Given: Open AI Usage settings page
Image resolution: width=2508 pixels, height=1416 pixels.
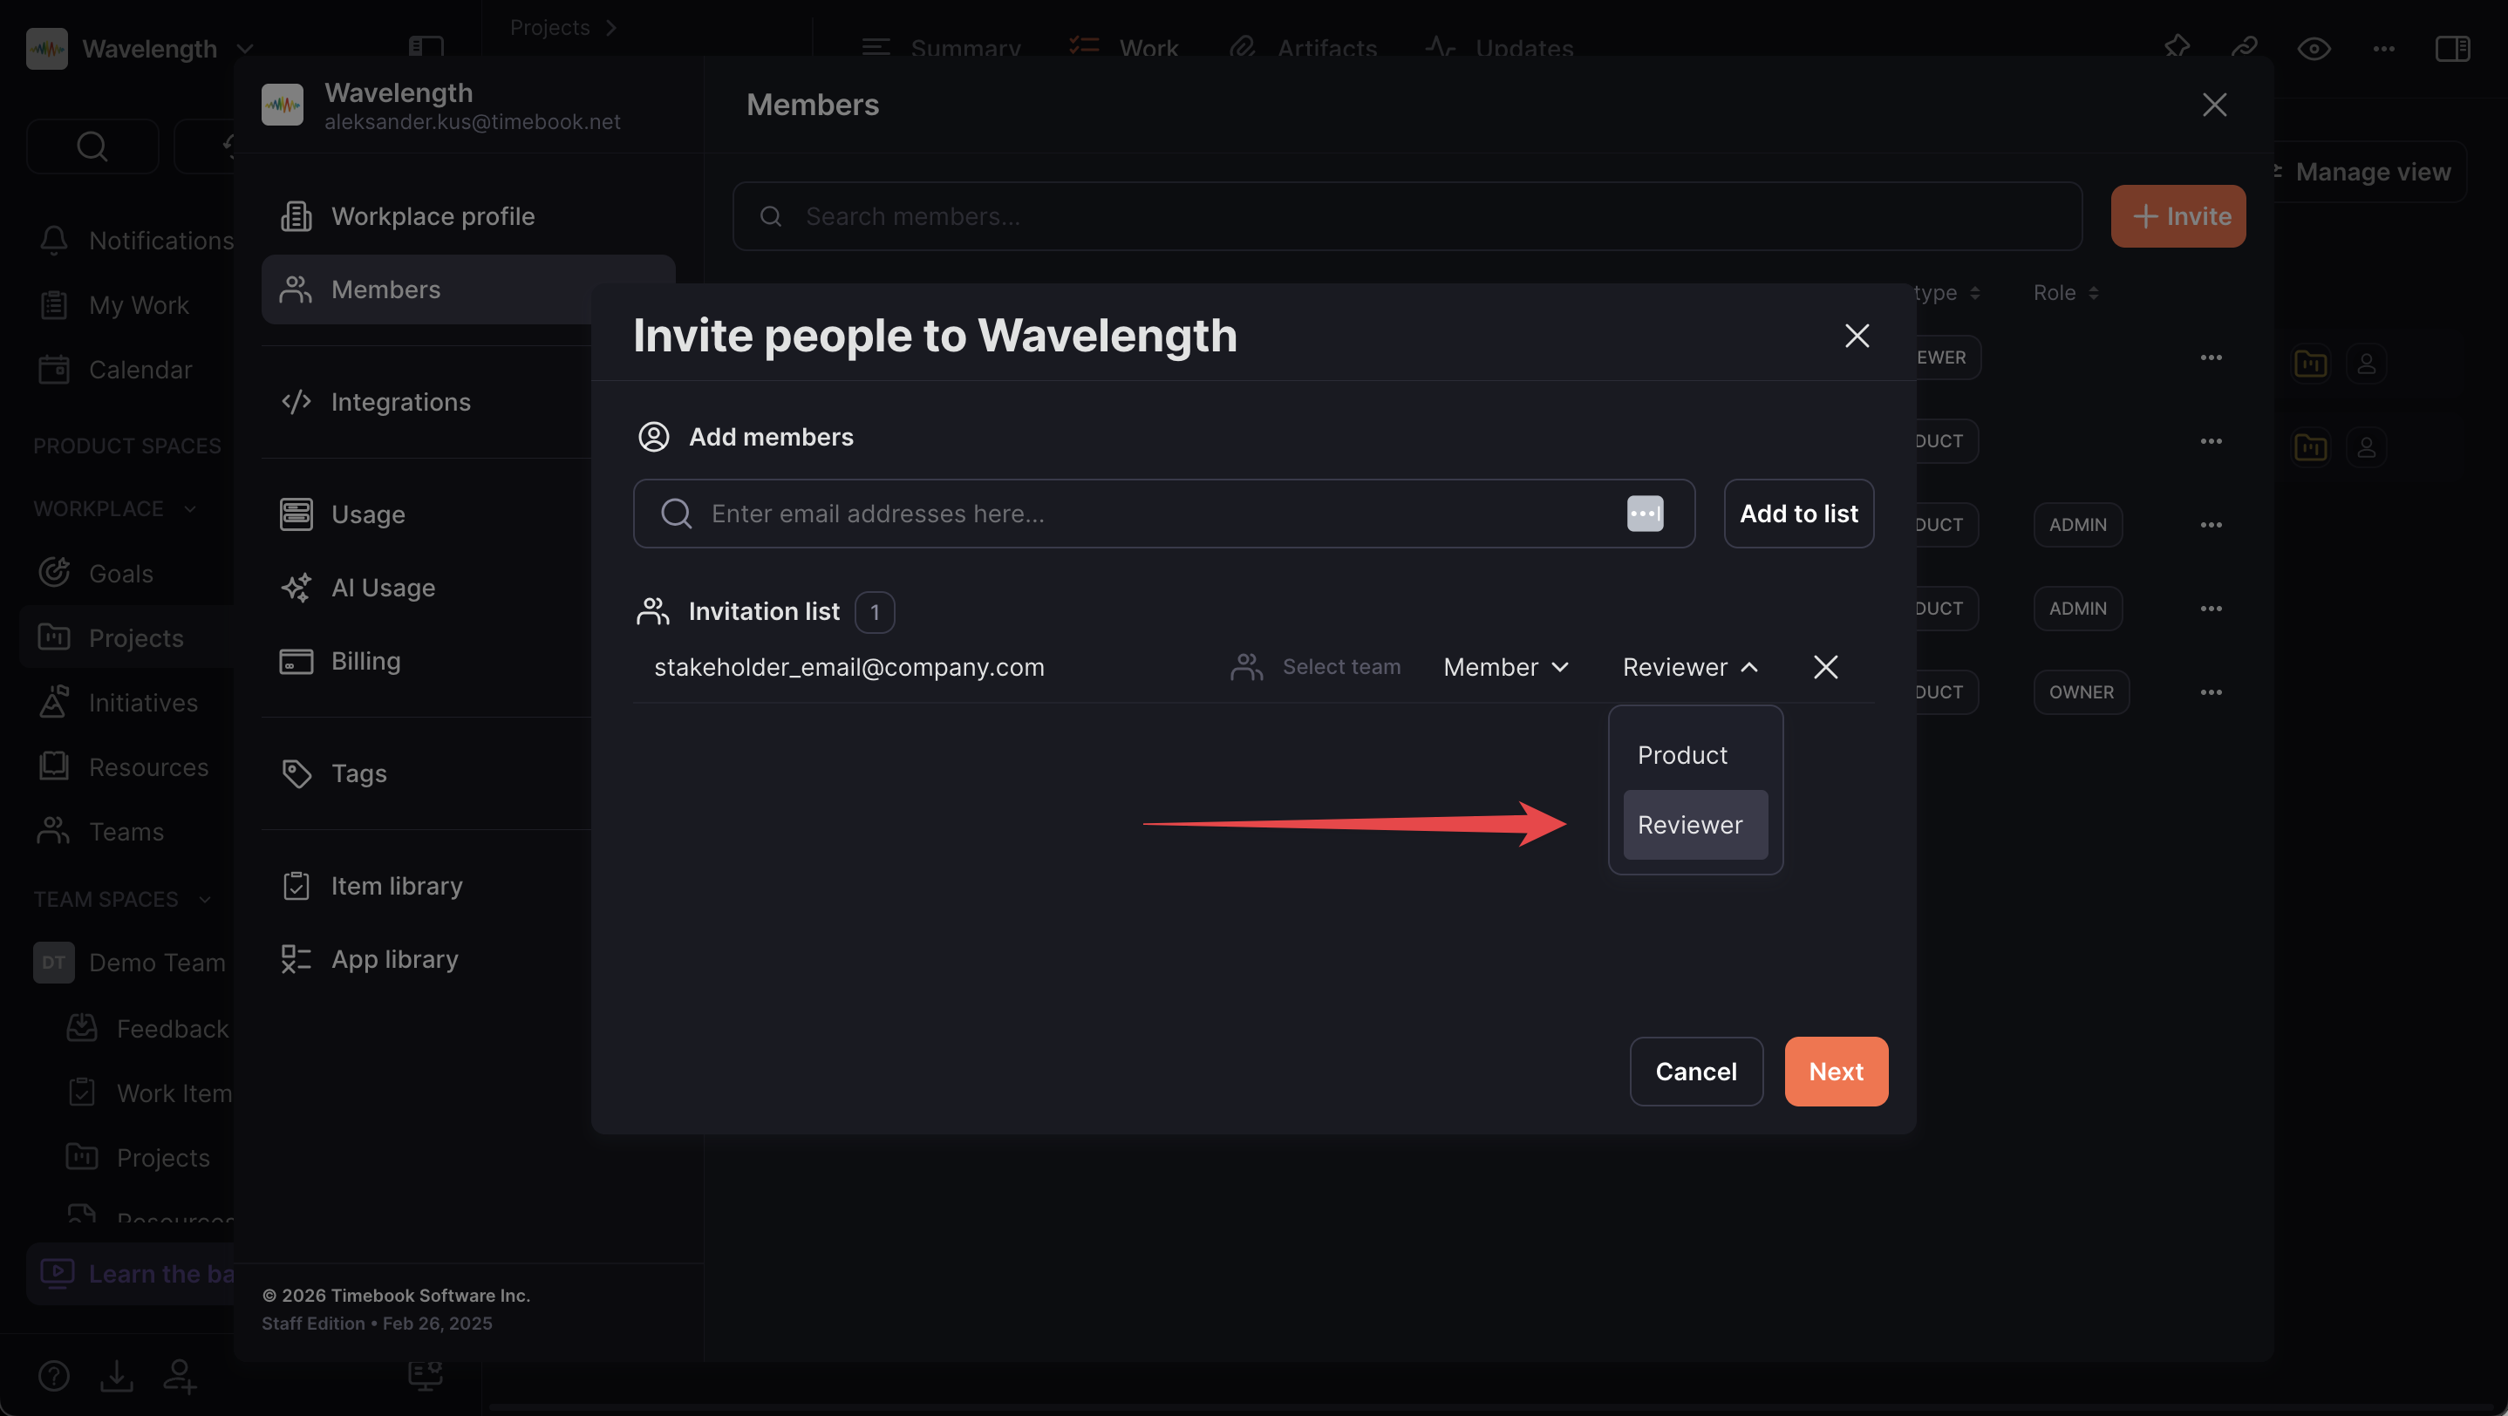Looking at the screenshot, I should tap(383, 587).
